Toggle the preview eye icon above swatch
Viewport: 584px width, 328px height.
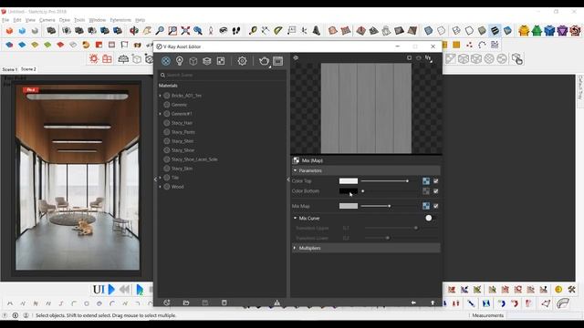(296, 57)
